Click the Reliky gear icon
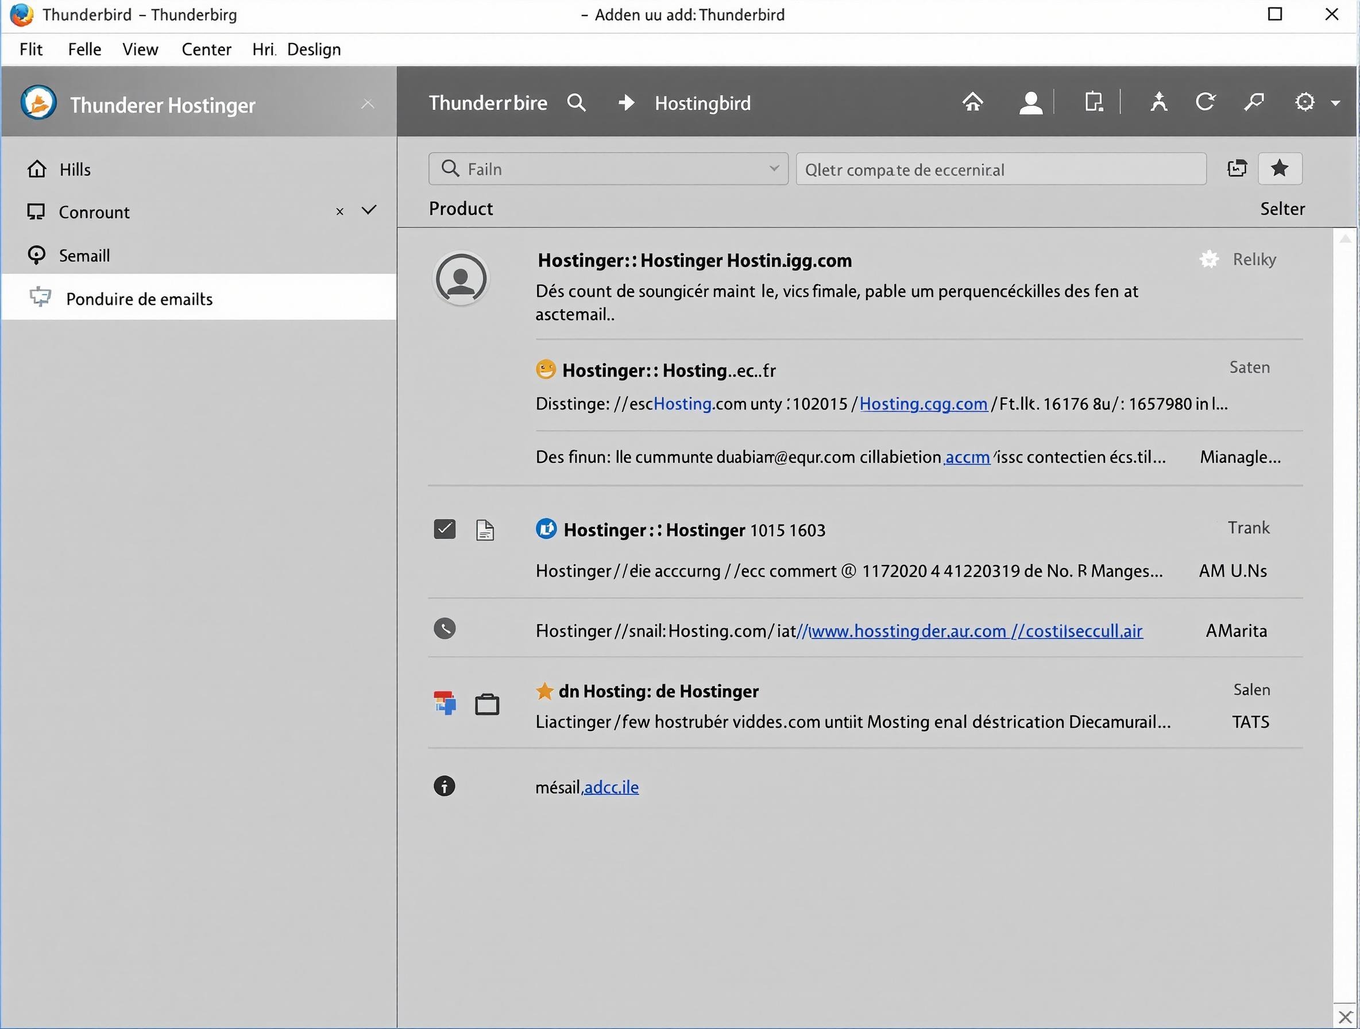The width and height of the screenshot is (1360, 1029). [1209, 259]
